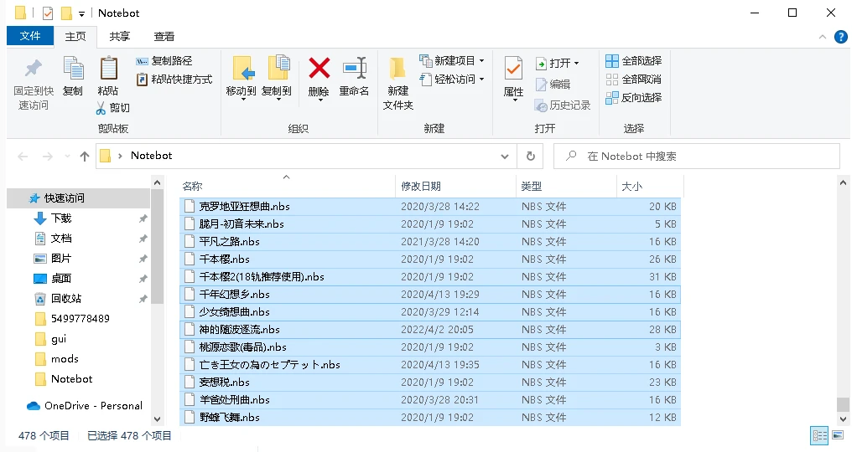
Task: Open the 文件 File tab
Action: click(x=30, y=36)
